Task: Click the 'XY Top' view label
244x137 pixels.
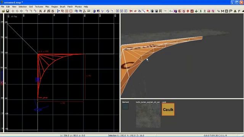Action: click(x=14, y=16)
